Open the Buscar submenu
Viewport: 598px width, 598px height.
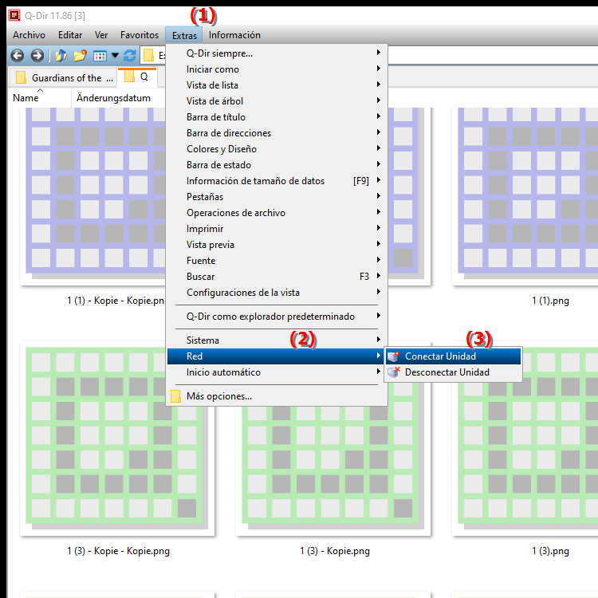(x=277, y=277)
